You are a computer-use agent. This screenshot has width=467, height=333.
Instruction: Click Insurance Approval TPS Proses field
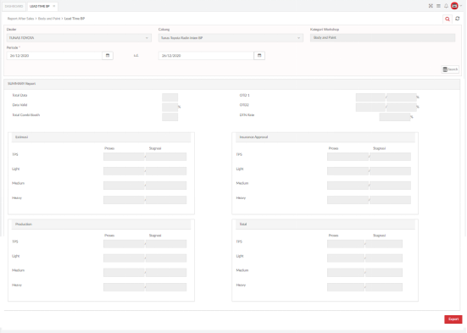347,157
